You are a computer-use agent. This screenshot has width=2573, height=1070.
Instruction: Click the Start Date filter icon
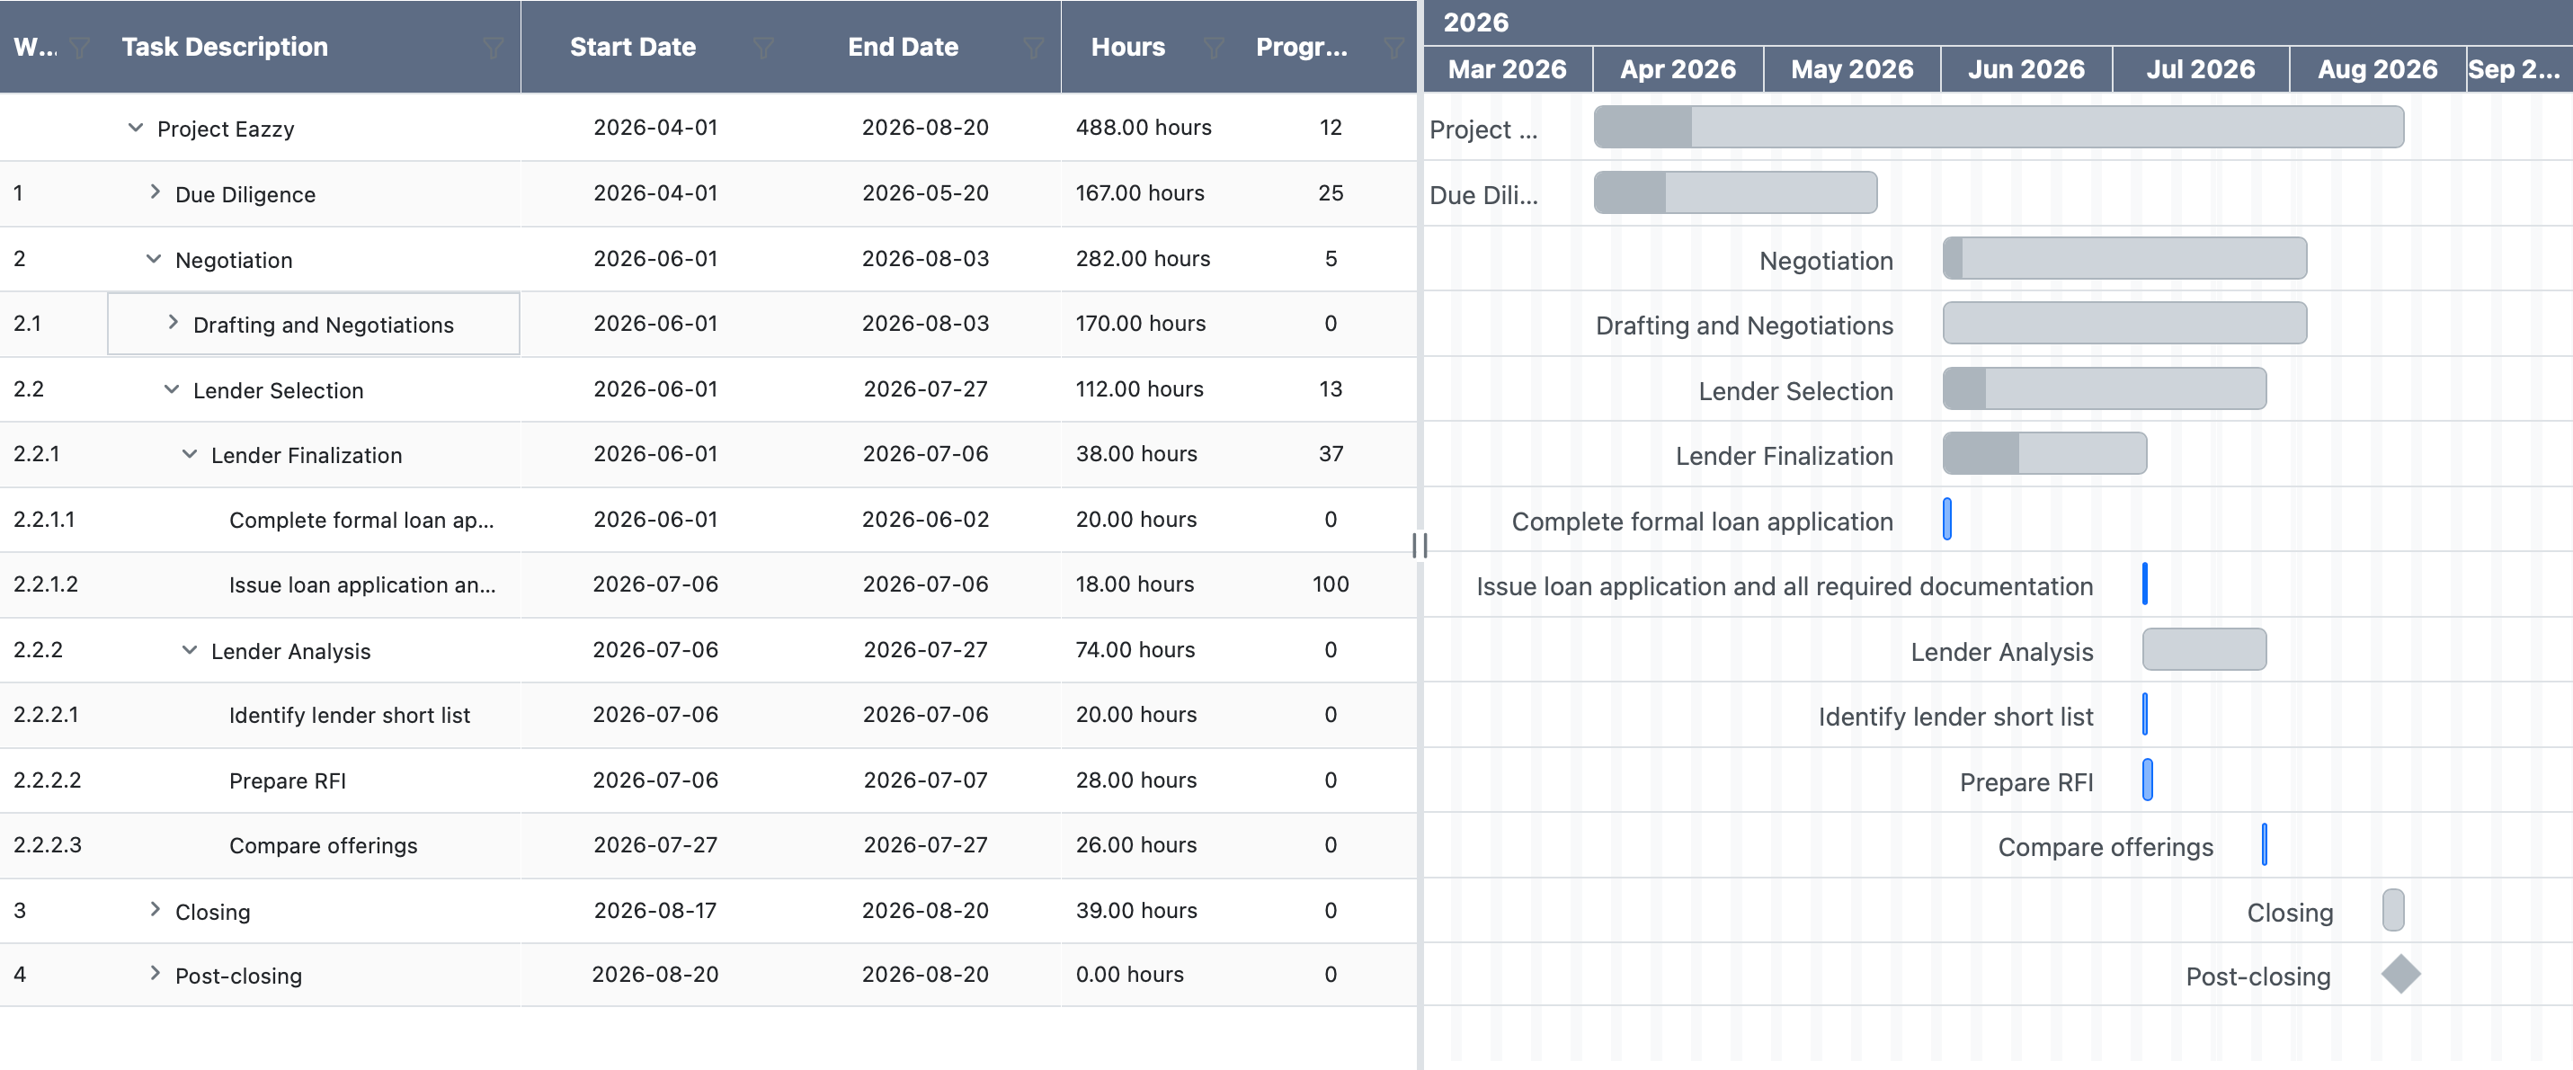click(763, 47)
